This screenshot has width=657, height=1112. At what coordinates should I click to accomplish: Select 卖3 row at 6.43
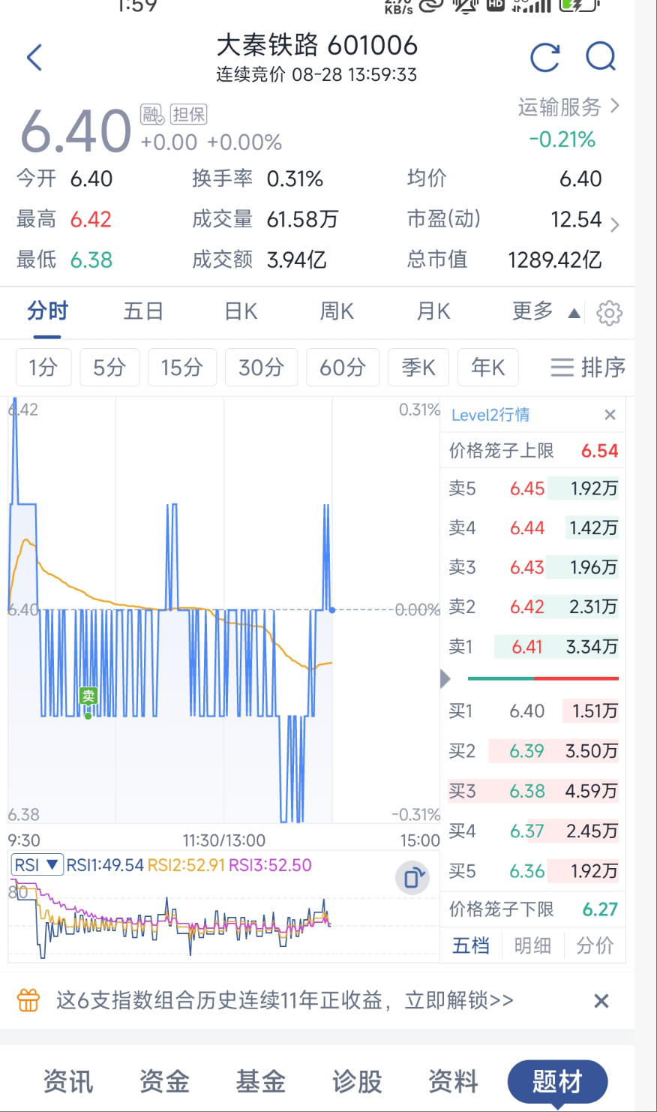click(x=533, y=567)
